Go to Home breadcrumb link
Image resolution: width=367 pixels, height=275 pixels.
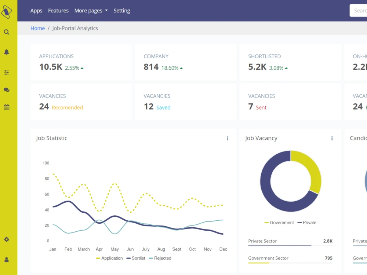point(37,28)
